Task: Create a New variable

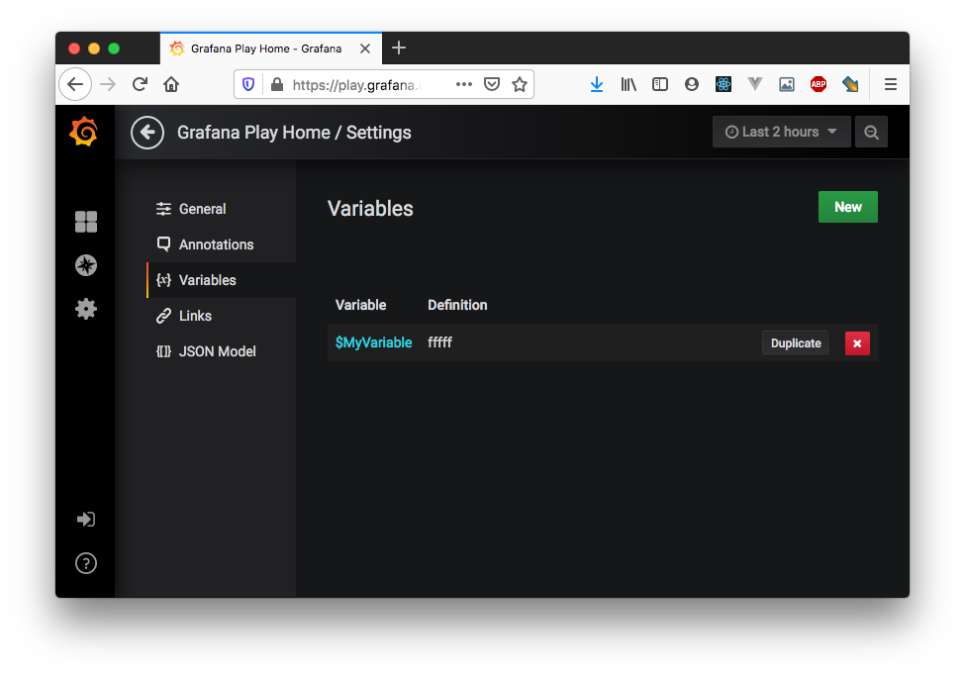Action: click(x=847, y=207)
